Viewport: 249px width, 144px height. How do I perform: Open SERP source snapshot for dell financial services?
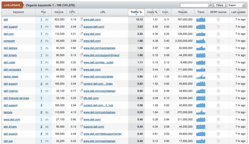click(x=218, y=98)
